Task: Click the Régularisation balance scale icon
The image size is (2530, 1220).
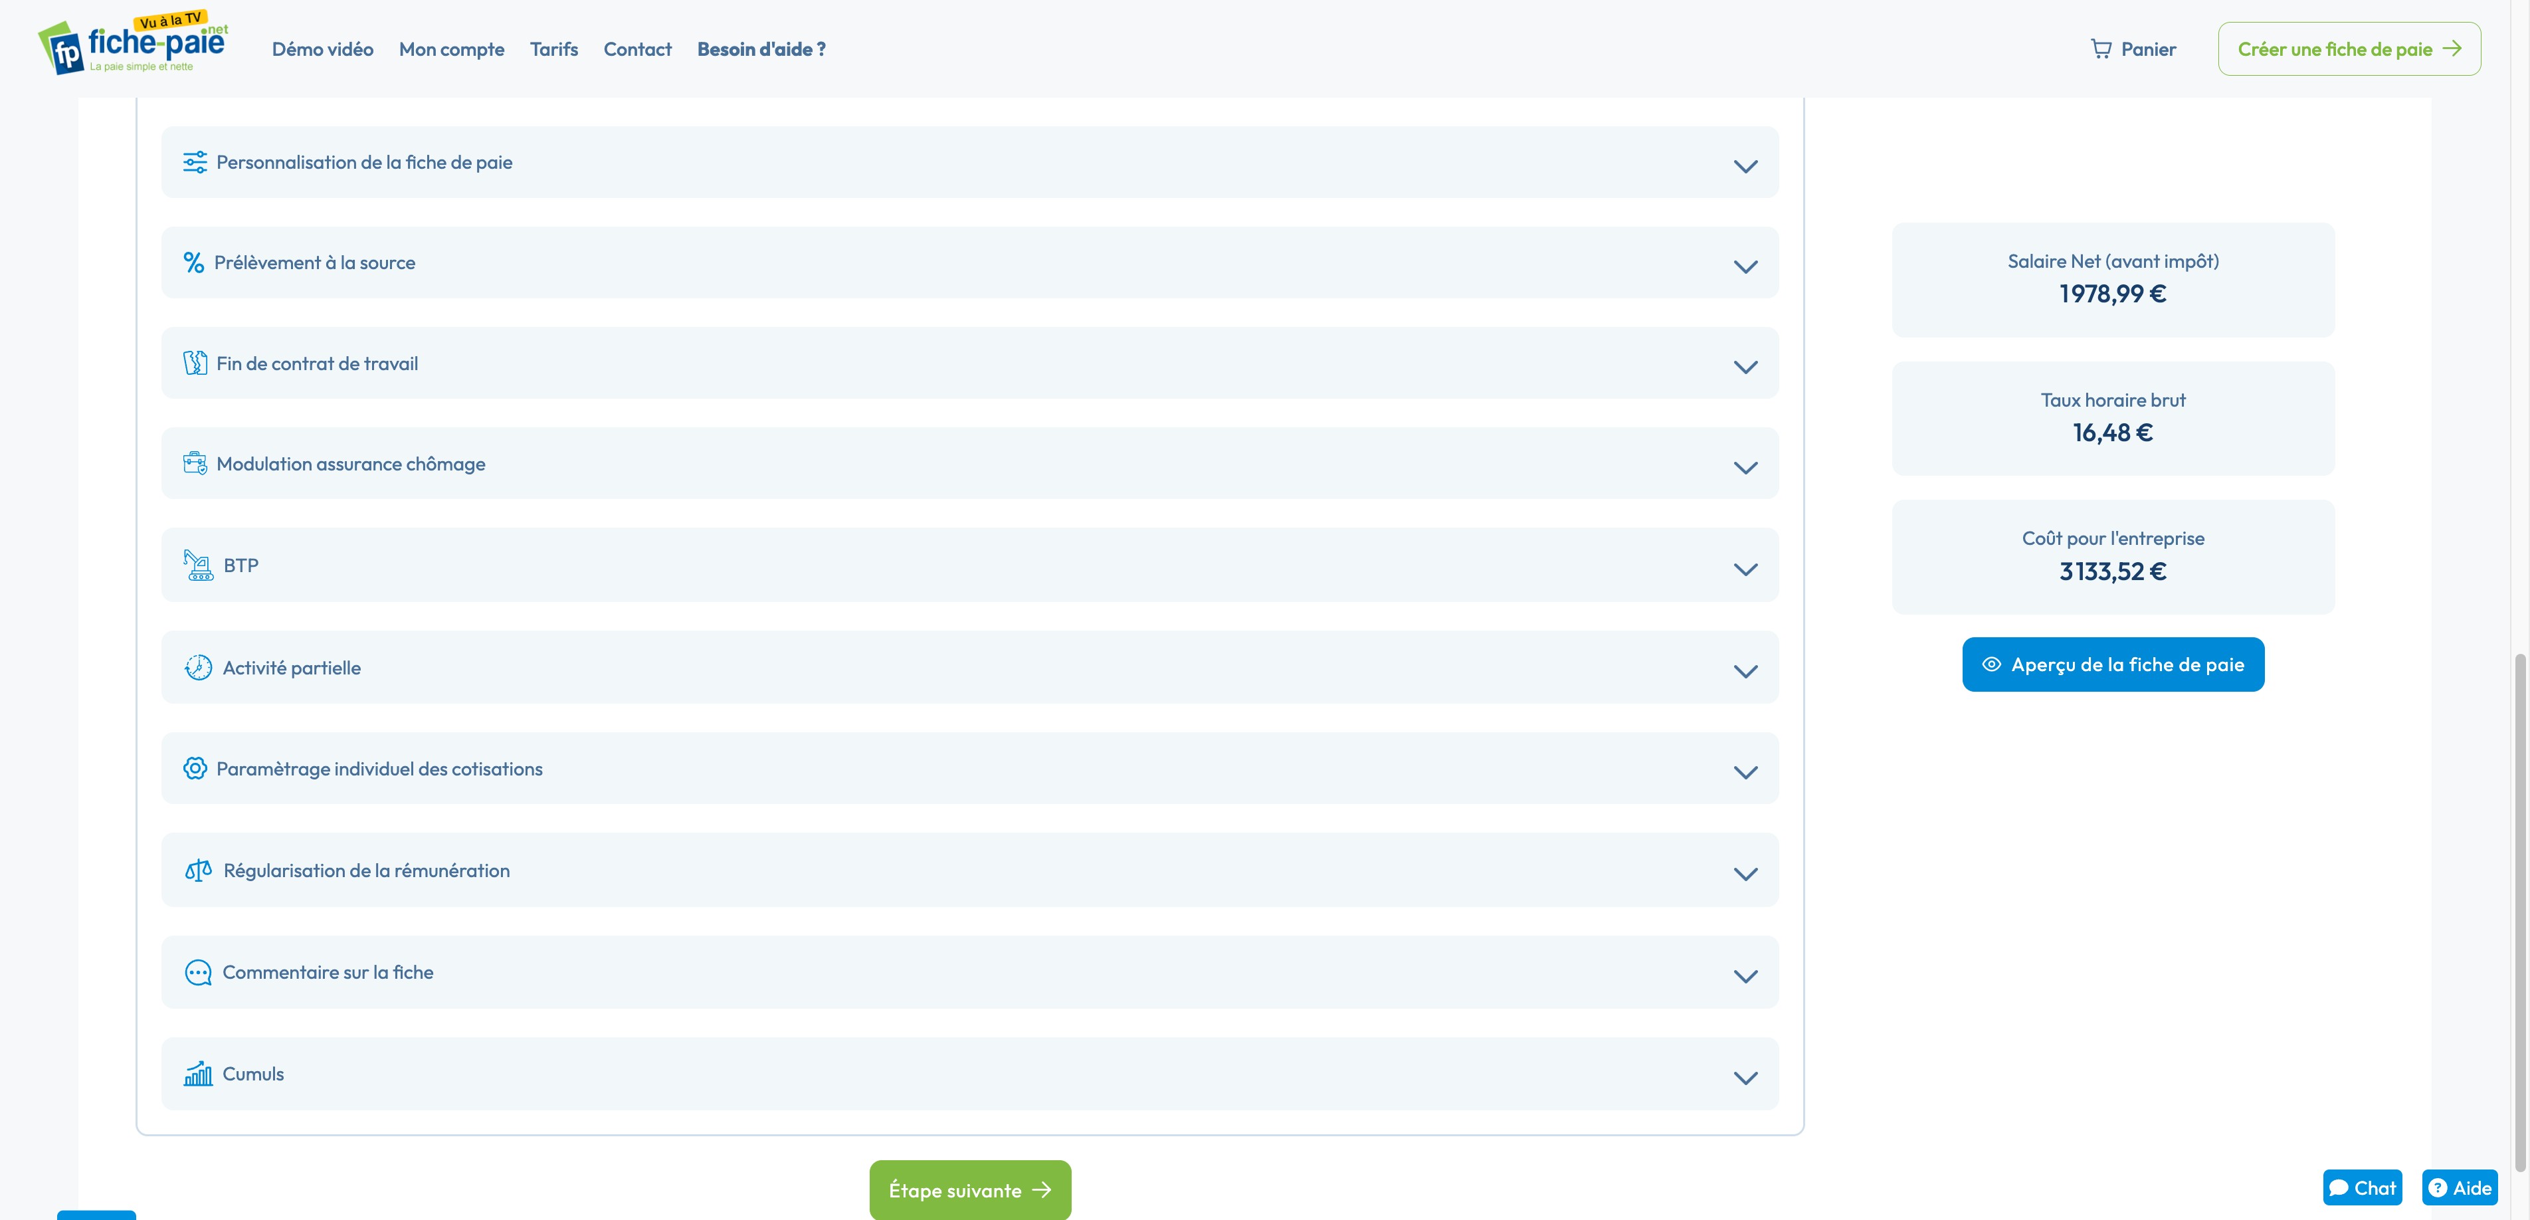Action: [199, 870]
